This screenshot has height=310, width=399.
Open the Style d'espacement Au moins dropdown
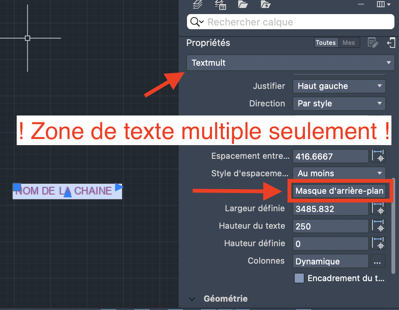click(339, 173)
